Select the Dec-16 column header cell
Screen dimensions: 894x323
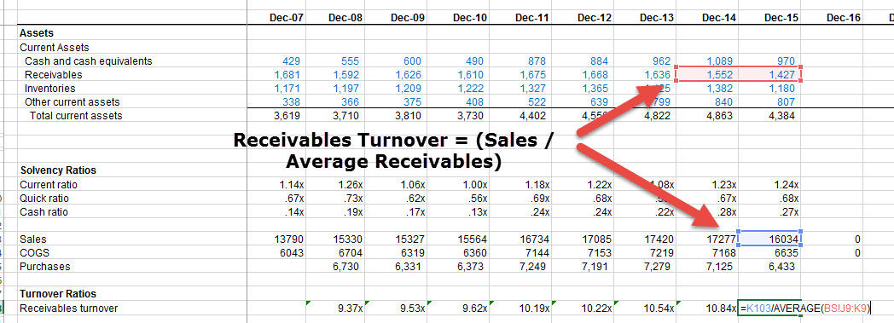point(831,18)
